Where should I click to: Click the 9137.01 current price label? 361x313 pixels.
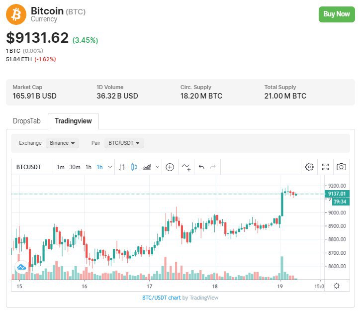coord(337,194)
